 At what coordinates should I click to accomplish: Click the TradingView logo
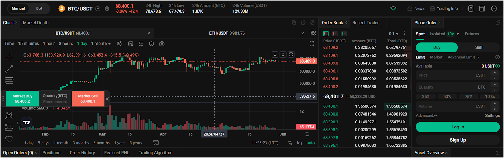tap(27, 123)
